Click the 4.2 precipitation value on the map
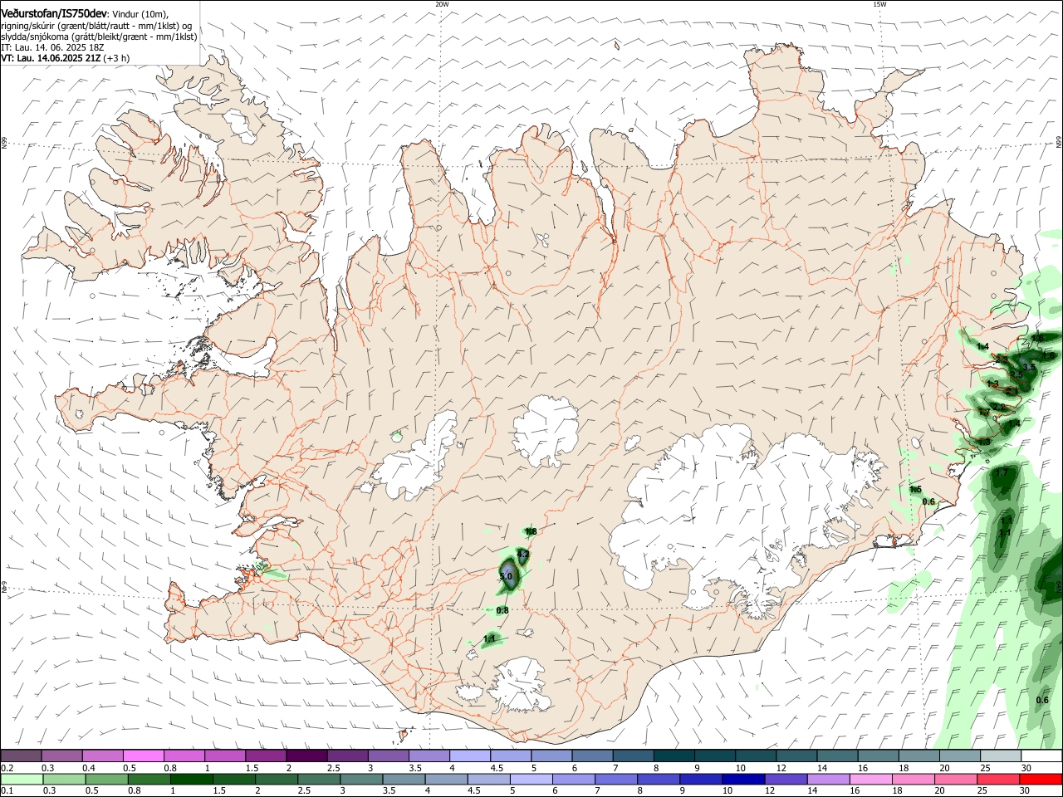The height and width of the screenshot is (797, 1063). point(523,554)
